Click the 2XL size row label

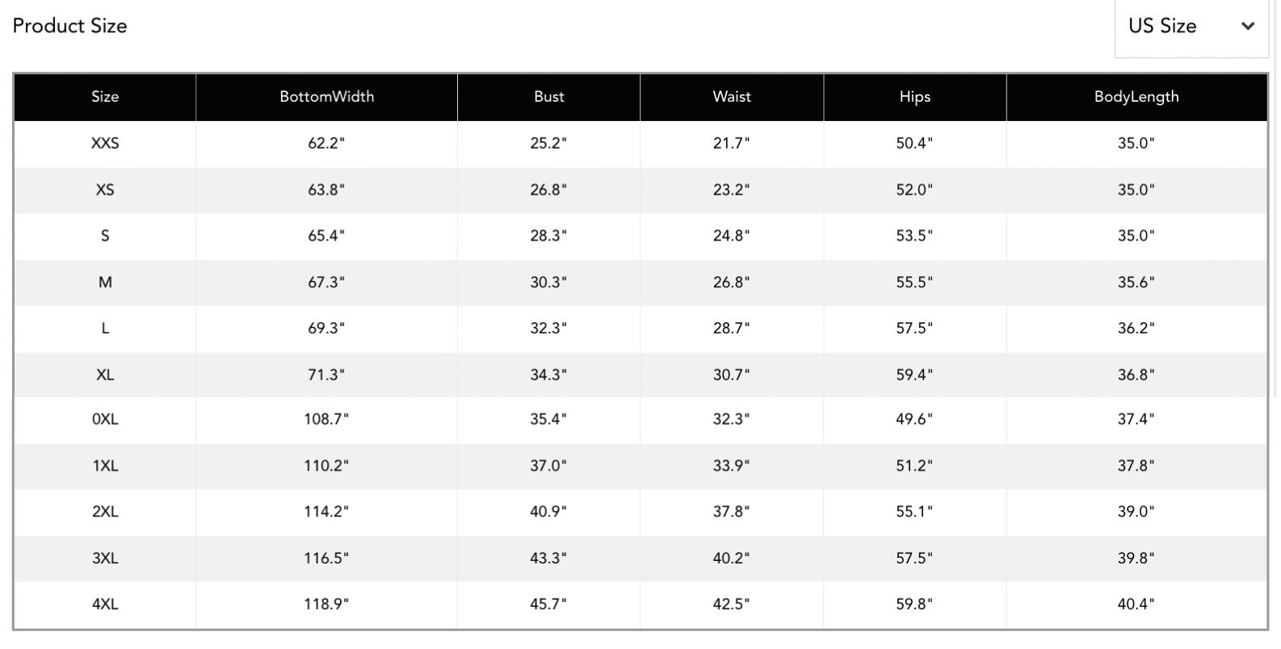pyautogui.click(x=105, y=512)
